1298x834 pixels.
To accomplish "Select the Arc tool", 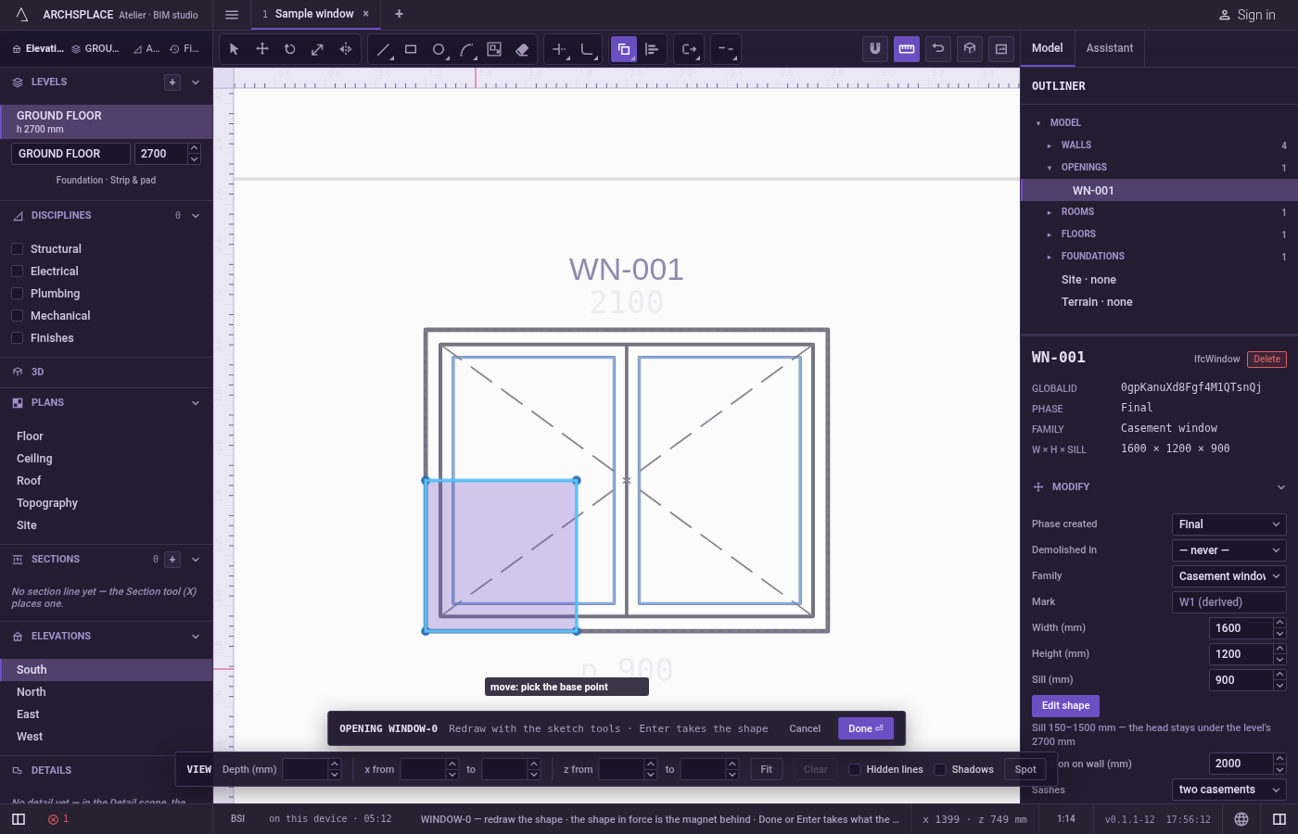I will tap(466, 49).
